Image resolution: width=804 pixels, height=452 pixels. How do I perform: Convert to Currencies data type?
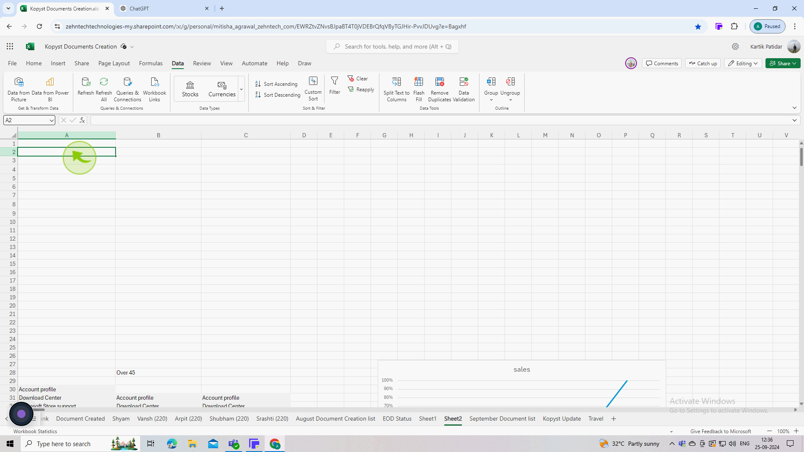tap(222, 89)
